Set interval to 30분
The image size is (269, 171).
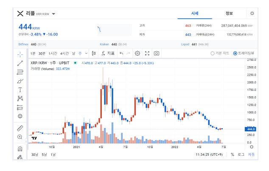pos(42,54)
